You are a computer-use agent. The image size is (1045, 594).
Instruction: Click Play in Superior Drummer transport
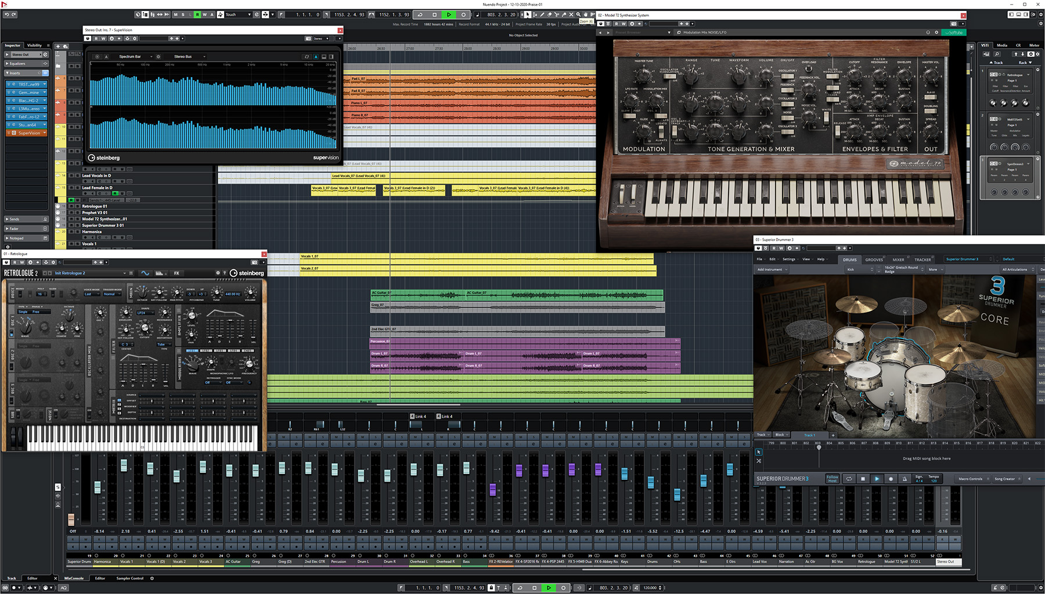click(x=877, y=479)
